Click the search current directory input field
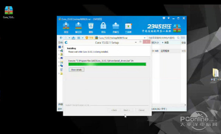 pyautogui.click(x=162, y=38)
